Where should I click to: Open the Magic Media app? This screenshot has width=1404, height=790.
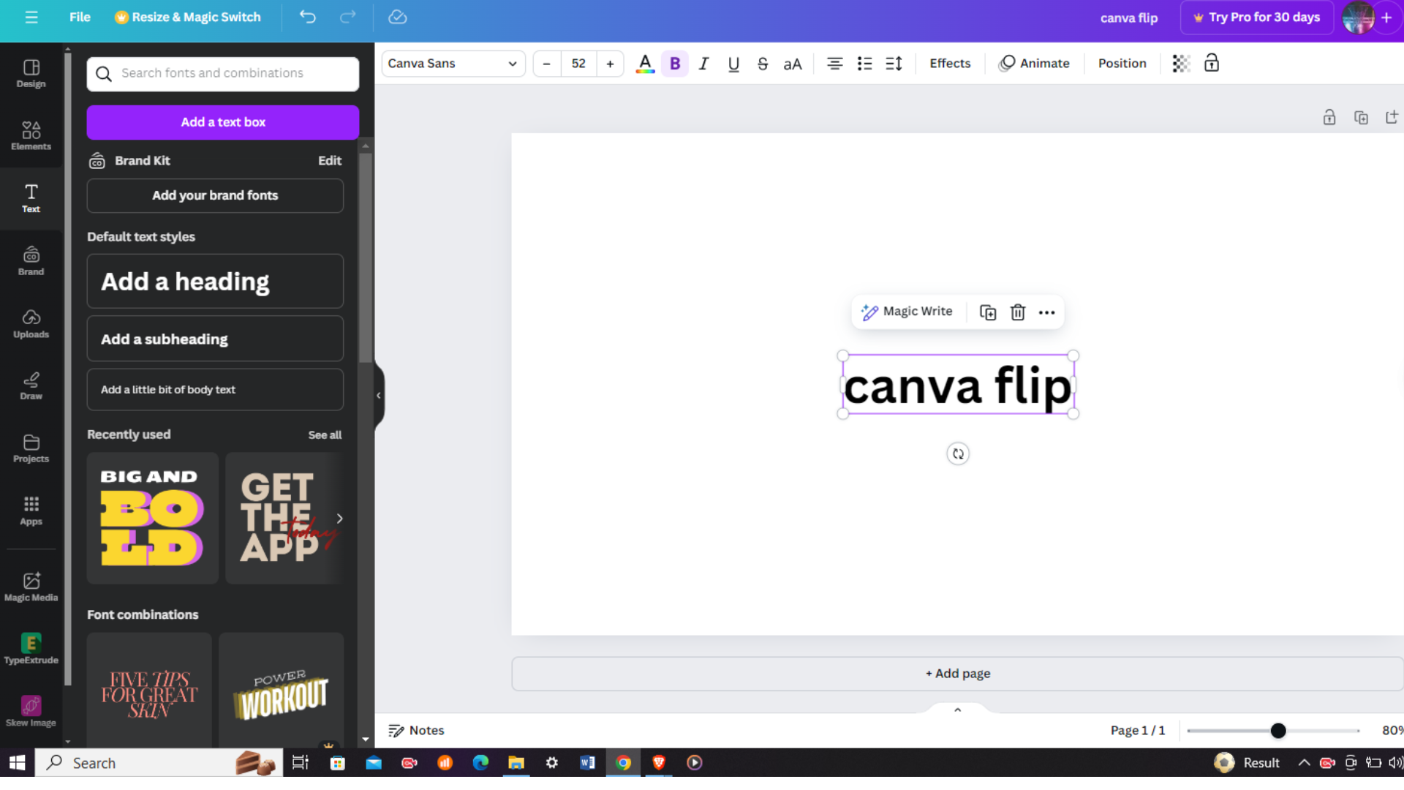pos(31,587)
